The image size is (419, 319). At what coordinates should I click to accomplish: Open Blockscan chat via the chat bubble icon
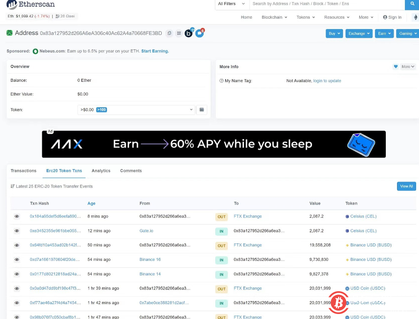point(200,33)
